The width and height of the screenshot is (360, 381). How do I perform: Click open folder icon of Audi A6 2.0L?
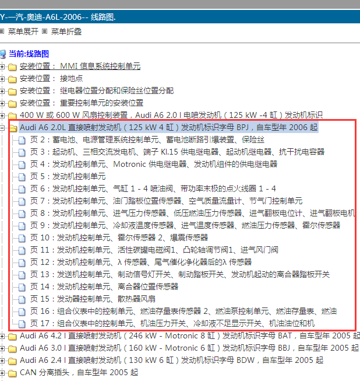point(13,128)
